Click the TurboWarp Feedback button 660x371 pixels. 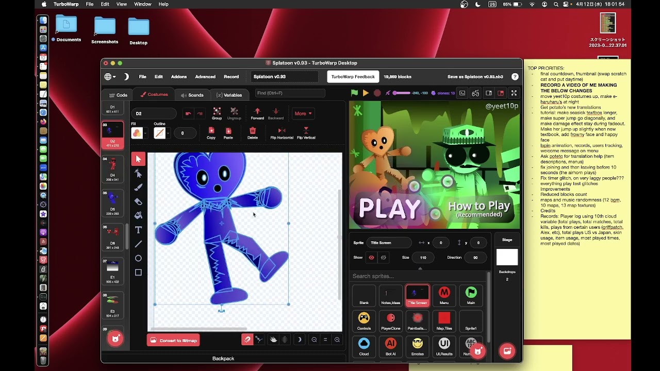353,77
